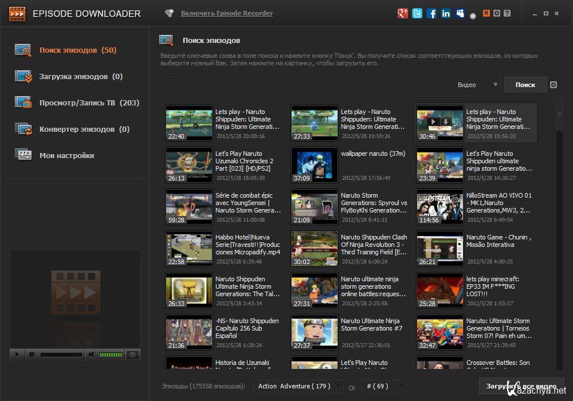Open the help question mark icon
Image resolution: width=573 pixels, height=401 pixels.
(508, 13)
